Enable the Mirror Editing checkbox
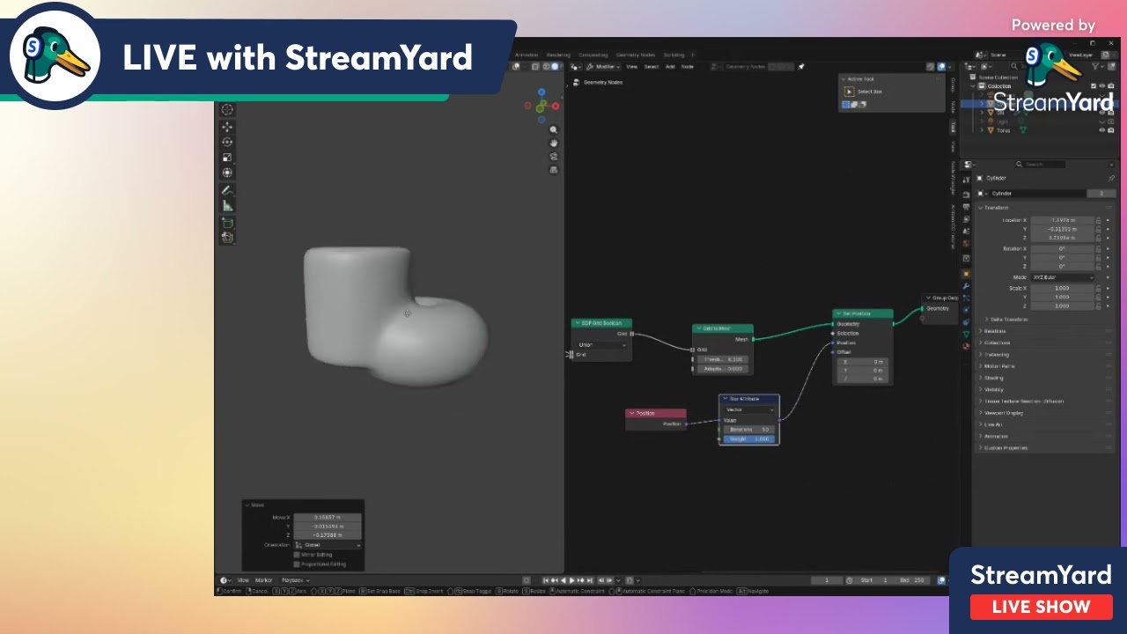1127x634 pixels. click(x=297, y=555)
